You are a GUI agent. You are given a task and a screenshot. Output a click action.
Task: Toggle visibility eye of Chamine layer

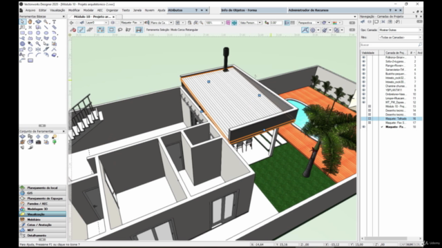point(363,86)
